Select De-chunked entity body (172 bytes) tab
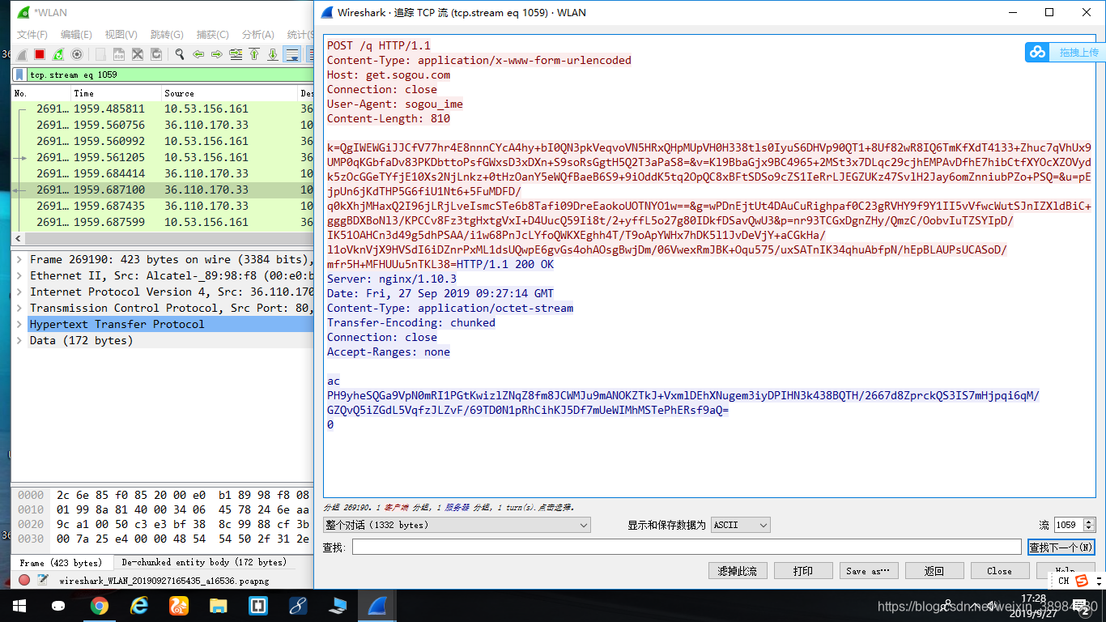Viewport: 1106px width, 622px height. pos(203,562)
